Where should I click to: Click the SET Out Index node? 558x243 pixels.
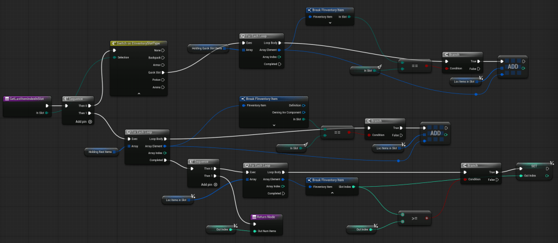535,165
